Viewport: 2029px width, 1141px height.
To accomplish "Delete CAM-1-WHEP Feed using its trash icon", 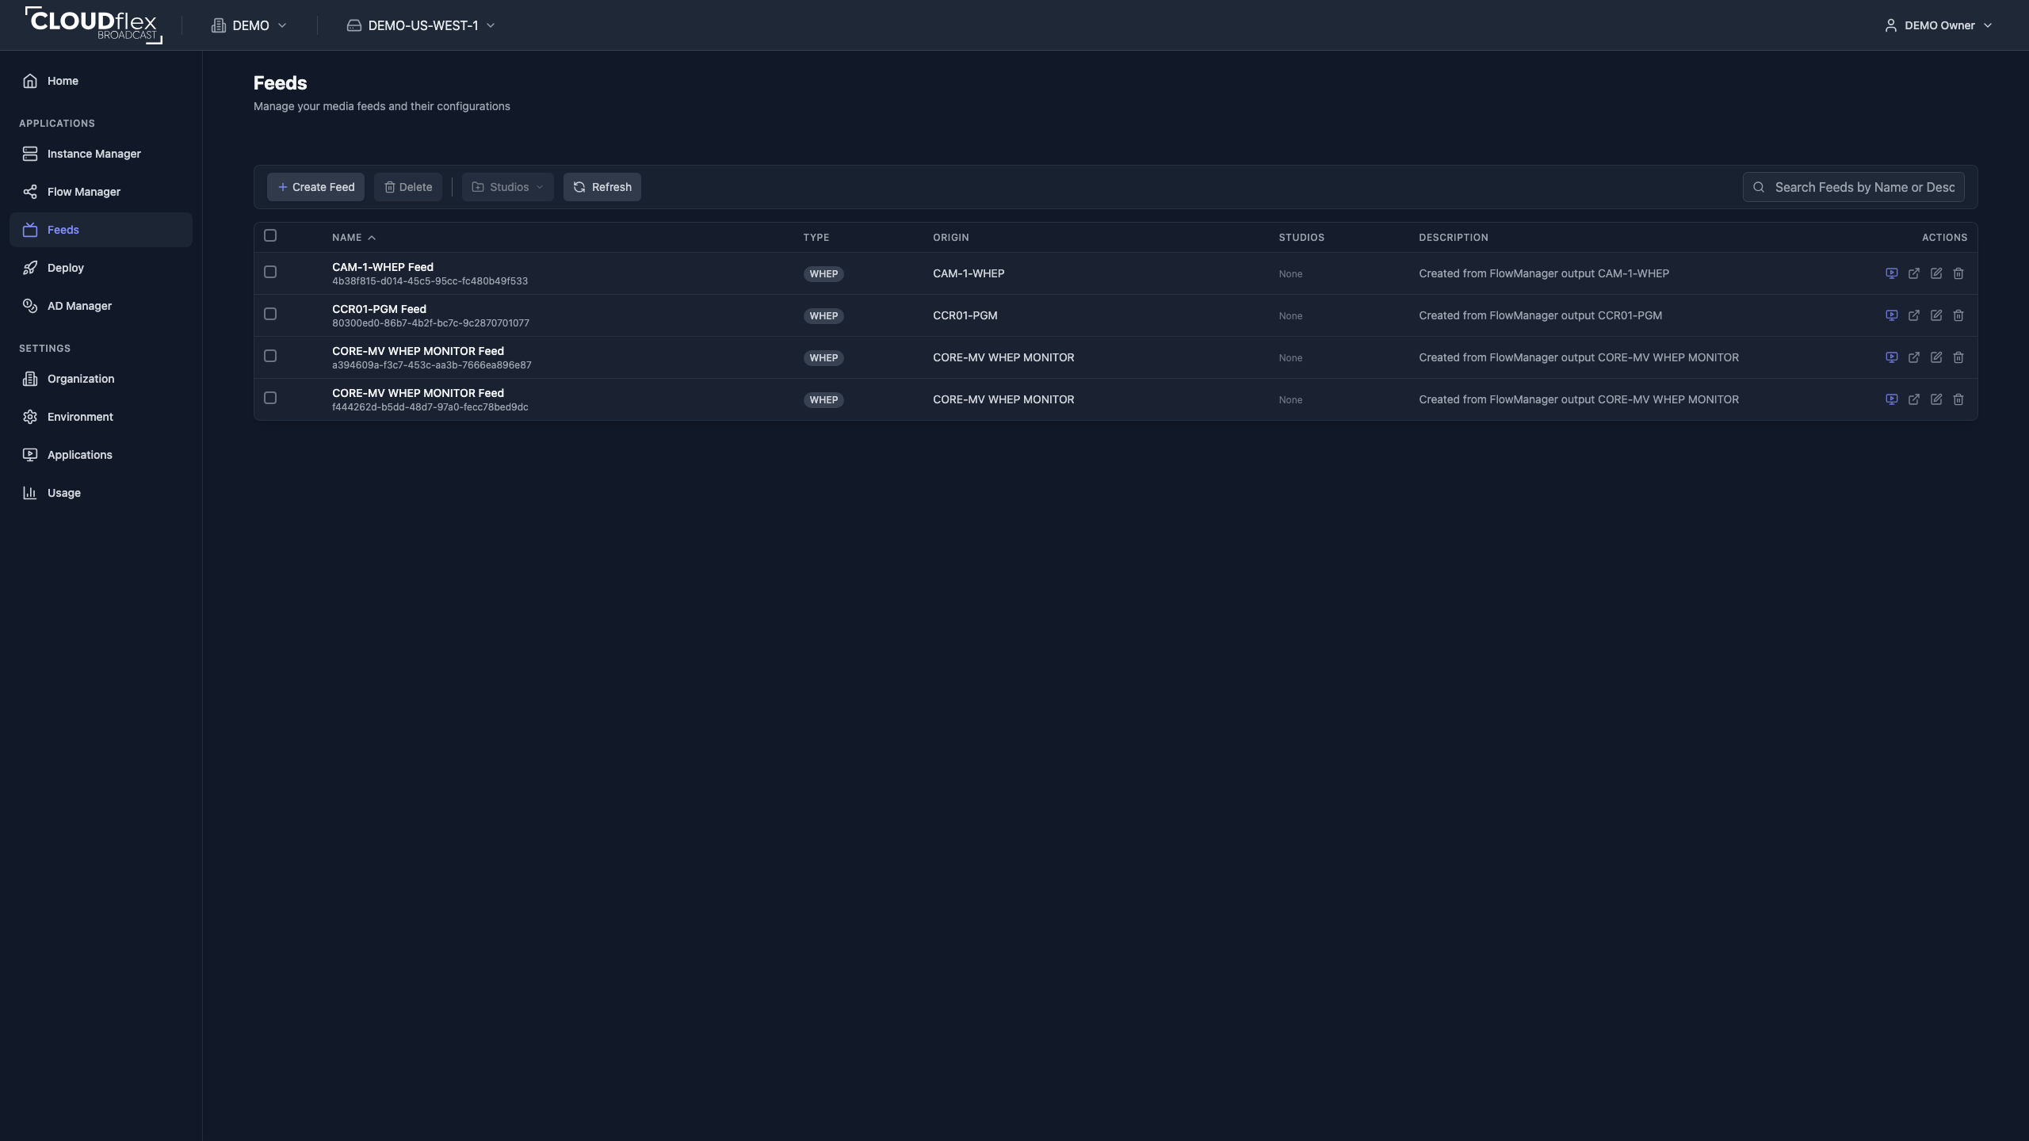I will [1958, 273].
